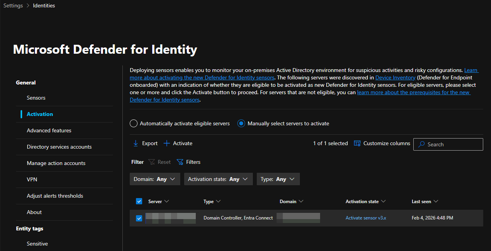The image size is (491, 251).
Task: Open the Device Inventory link
Action: click(395, 78)
